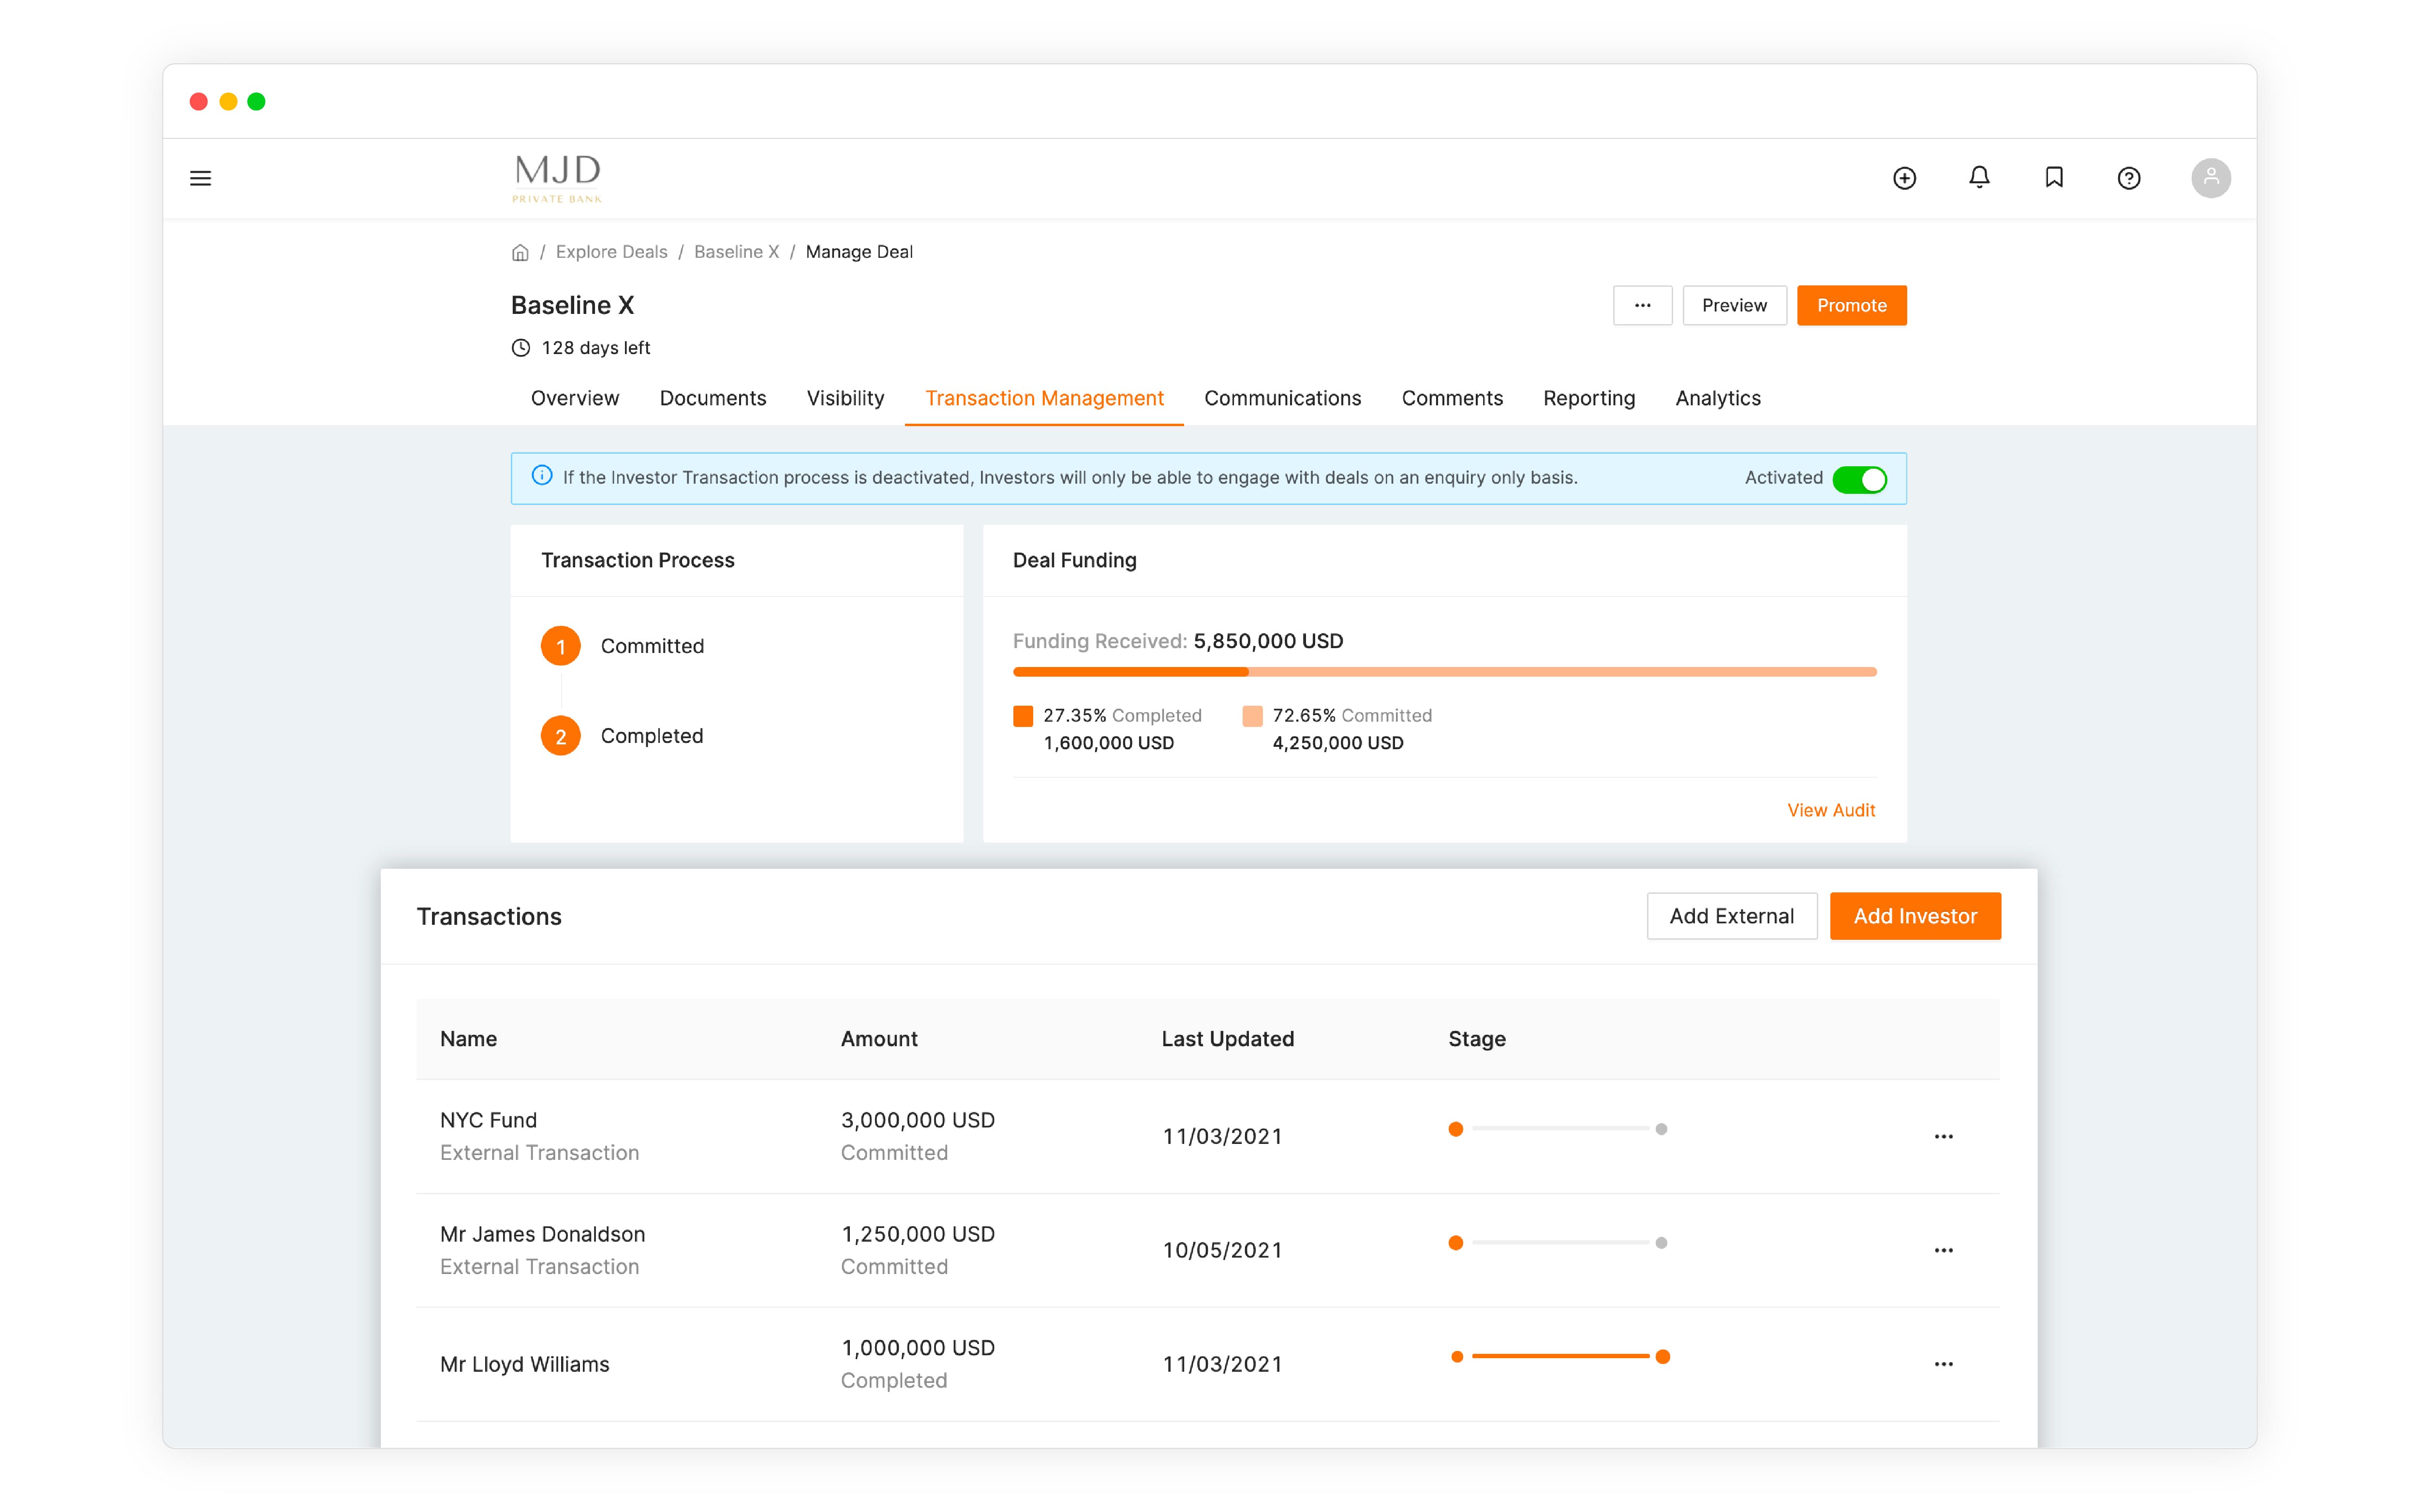Click the Deal Funding progress bar
Viewport: 2419px width, 1512px height.
coord(1444,672)
